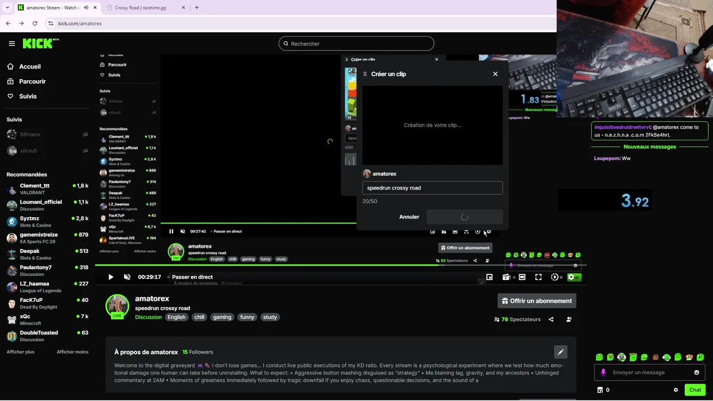The width and height of the screenshot is (713, 401).
Task: Open a new browser tab with plus
Action: tap(197, 7)
